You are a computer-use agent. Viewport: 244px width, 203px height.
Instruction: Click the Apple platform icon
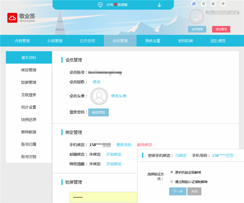213,3
